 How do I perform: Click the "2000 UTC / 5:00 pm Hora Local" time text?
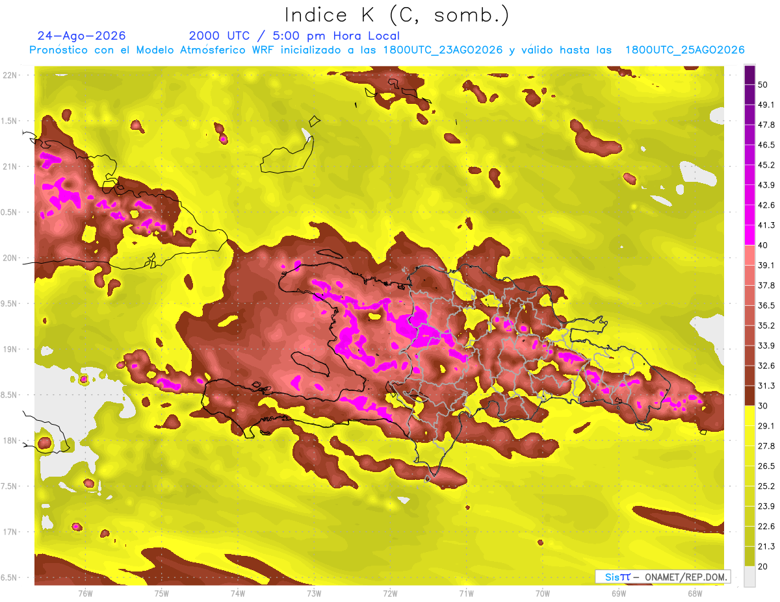pos(294,36)
